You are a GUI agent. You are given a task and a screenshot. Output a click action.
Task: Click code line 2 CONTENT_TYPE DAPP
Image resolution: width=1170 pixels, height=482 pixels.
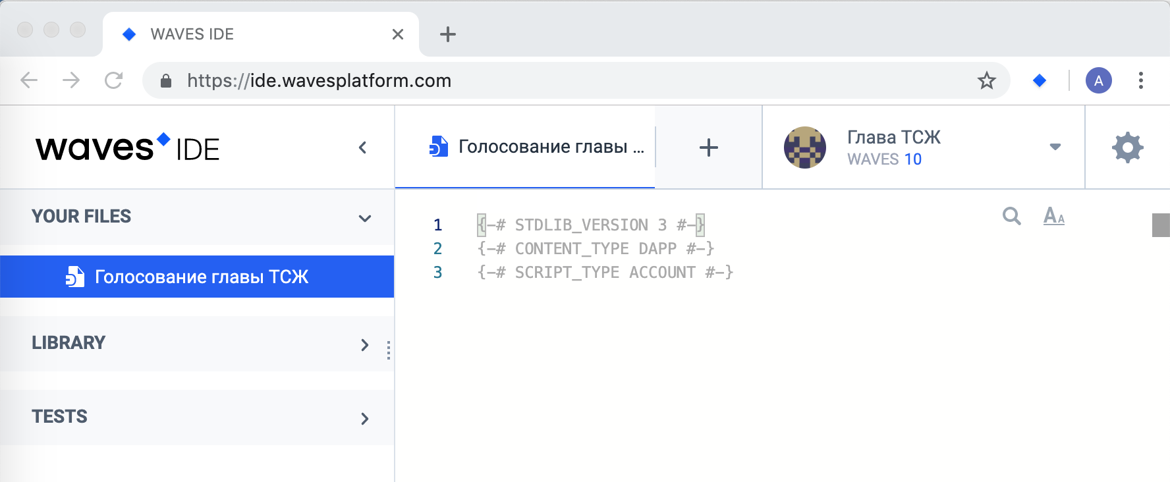pyautogui.click(x=596, y=249)
